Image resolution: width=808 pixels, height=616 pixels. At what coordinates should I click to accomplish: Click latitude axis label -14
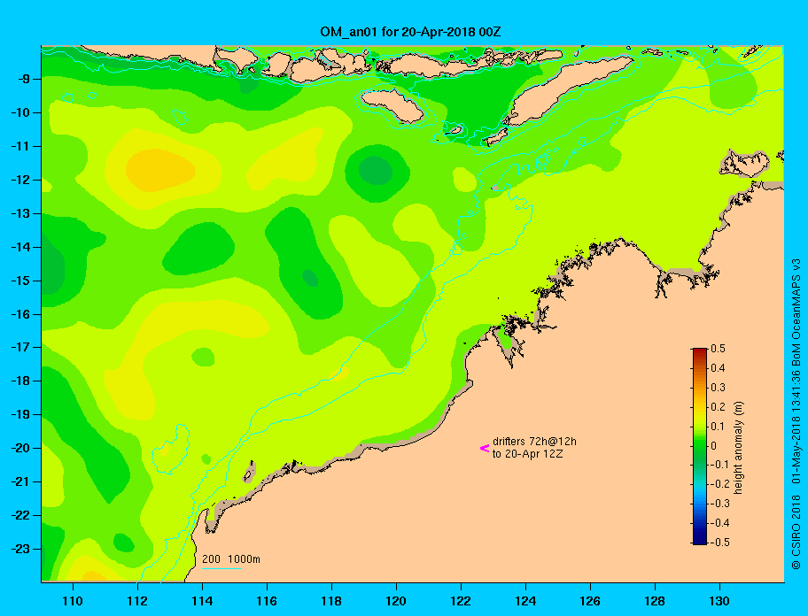(19, 248)
